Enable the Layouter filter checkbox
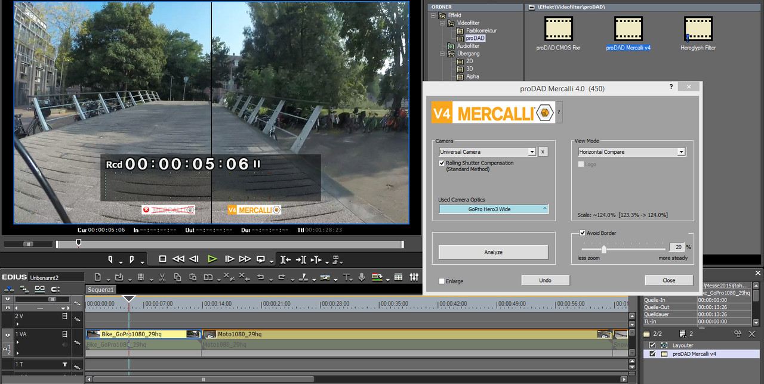764x384 pixels. 652,345
